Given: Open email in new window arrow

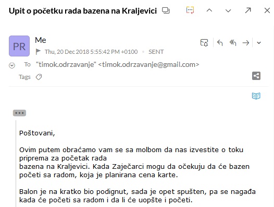Looking at the screenshot, I should pos(248,10).
